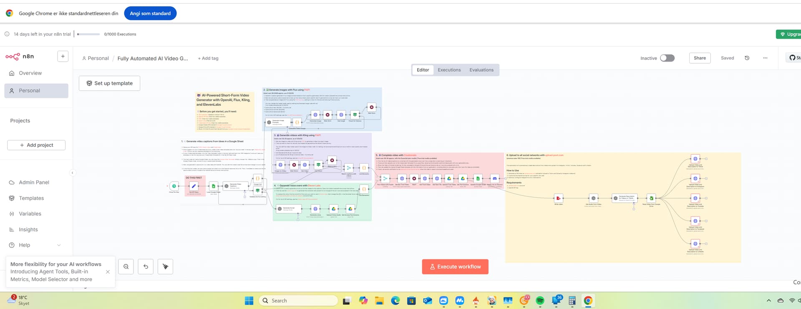Click the Upgrade button
801x309 pixels.
[788, 34]
